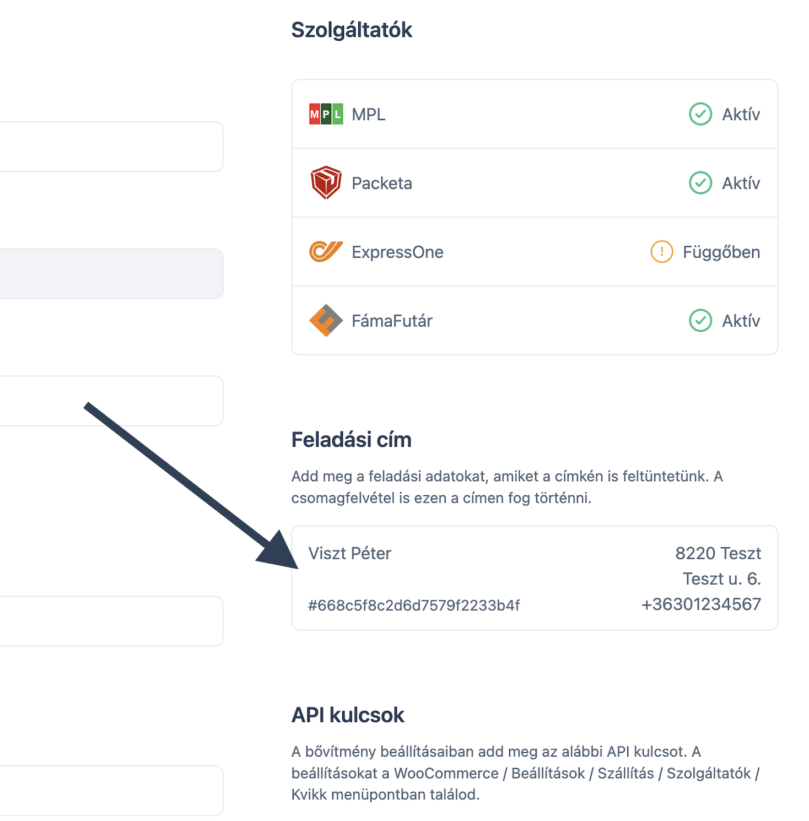Select the FámaFutár provider name
Viewport: 809px width, 821px height.
pyautogui.click(x=392, y=321)
